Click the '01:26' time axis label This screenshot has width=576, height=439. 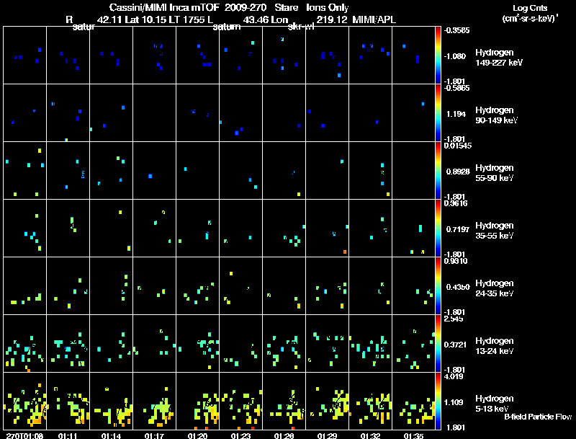click(284, 435)
